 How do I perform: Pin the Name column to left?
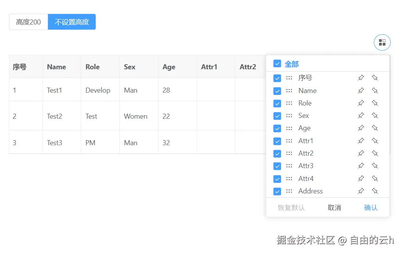[361, 91]
